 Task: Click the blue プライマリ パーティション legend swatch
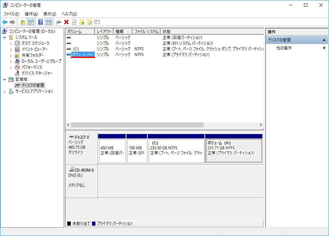[94, 224]
